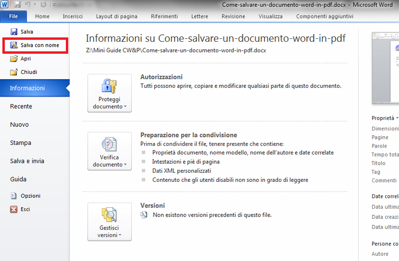Click 'Dati XML personalizzati' list item
Viewport: 399px width, 261px height.
click(182, 171)
